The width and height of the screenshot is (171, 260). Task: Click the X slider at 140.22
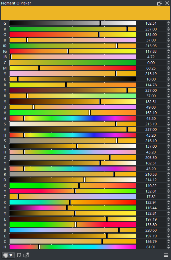(x=73, y=186)
